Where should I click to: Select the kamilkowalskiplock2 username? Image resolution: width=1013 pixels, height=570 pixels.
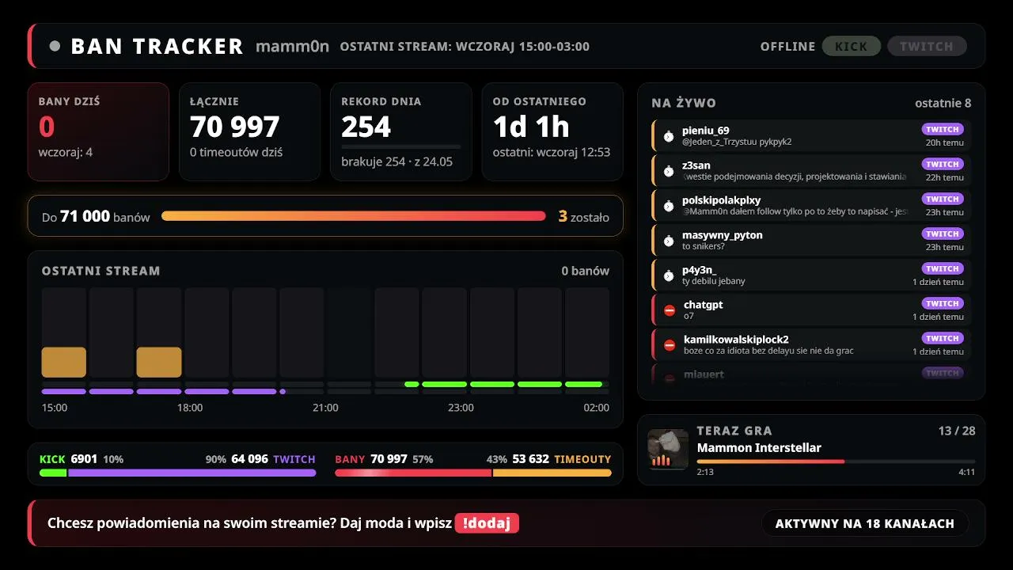(x=736, y=340)
